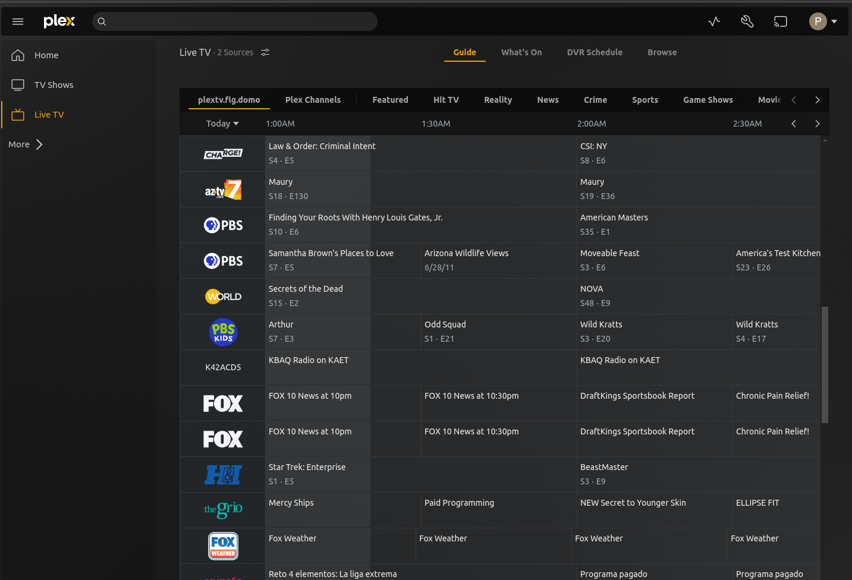The width and height of the screenshot is (852, 580).
Task: Click the search input field
Action: pyautogui.click(x=235, y=21)
